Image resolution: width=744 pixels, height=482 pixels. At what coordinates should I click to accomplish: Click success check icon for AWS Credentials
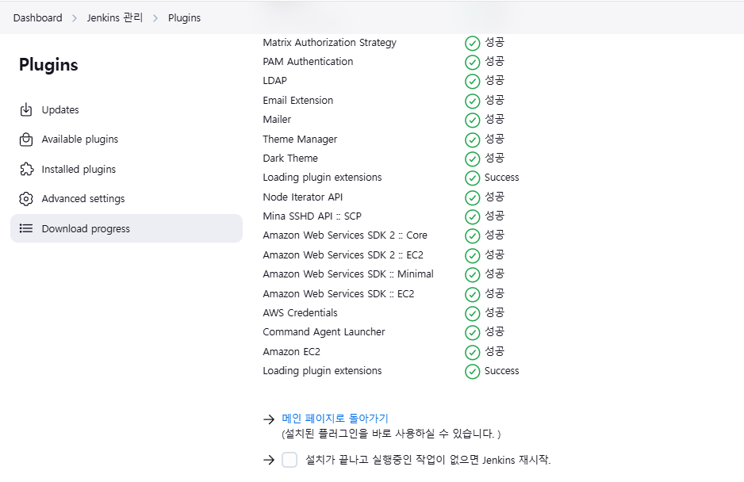(x=472, y=314)
